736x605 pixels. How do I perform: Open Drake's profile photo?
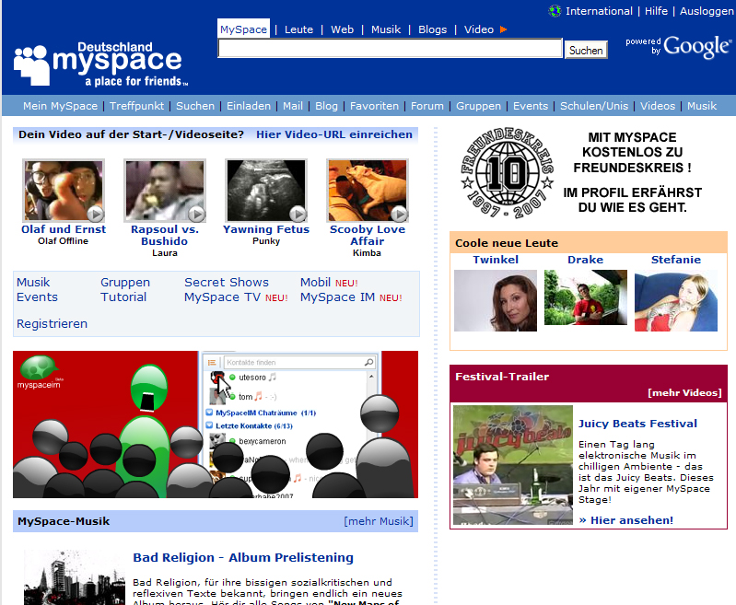click(x=585, y=297)
